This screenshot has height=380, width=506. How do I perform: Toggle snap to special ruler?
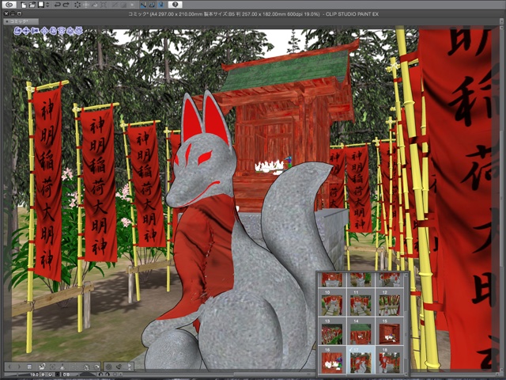(x=152, y=5)
